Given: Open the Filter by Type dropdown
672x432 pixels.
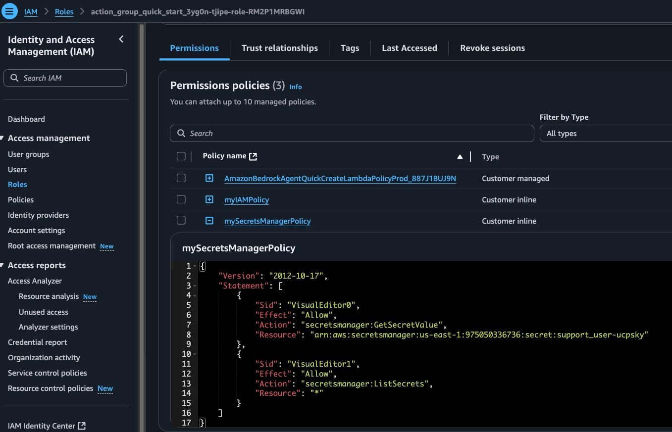Looking at the screenshot, I should pos(606,134).
